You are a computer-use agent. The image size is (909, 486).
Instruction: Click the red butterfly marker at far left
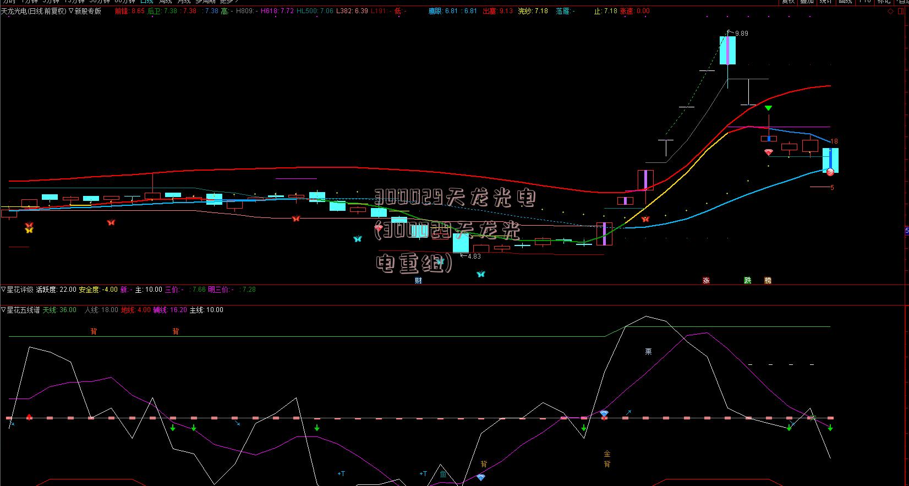(x=29, y=225)
